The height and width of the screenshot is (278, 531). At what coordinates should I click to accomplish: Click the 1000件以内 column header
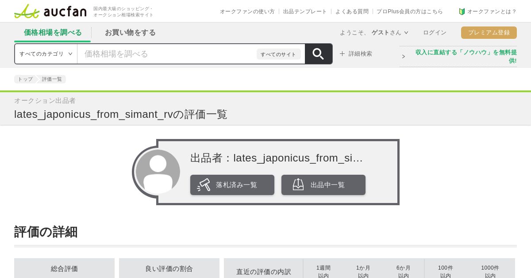490,271
